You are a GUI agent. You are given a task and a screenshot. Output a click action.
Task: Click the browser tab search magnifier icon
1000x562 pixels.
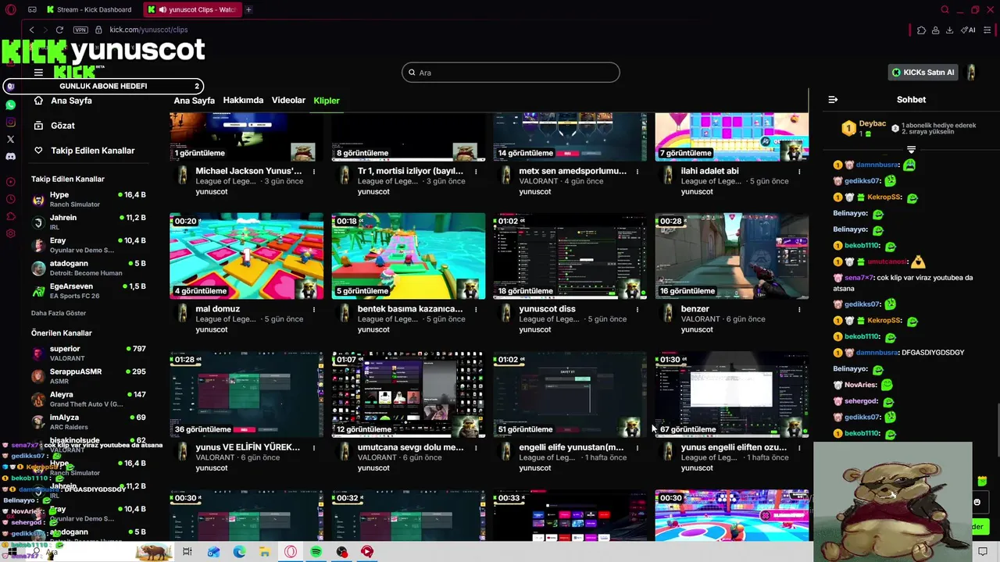pyautogui.click(x=945, y=9)
